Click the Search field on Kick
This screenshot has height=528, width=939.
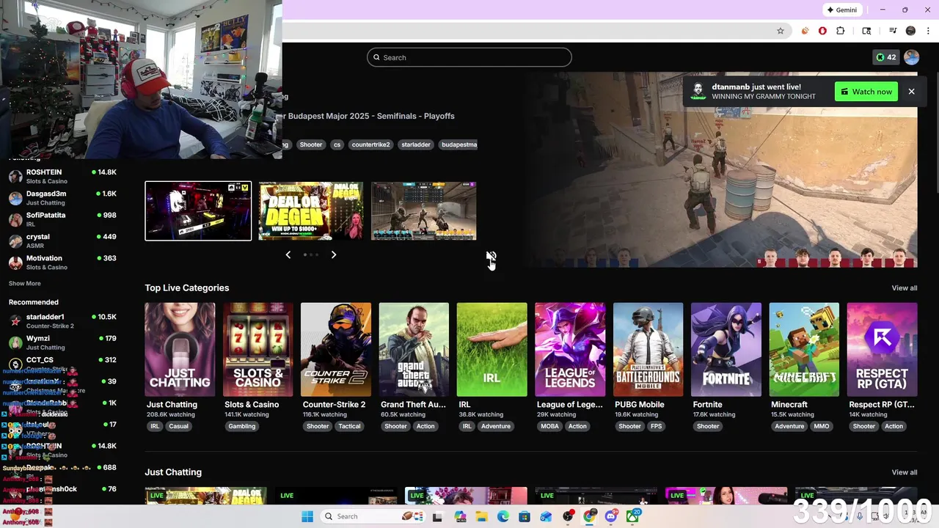pyautogui.click(x=469, y=57)
